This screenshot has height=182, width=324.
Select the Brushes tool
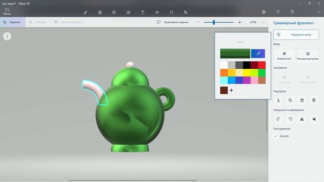click(x=86, y=12)
